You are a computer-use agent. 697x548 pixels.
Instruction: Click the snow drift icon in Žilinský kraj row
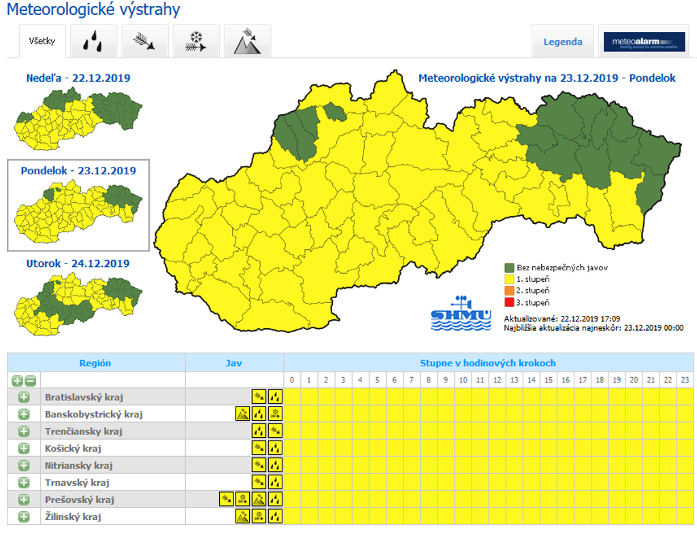tap(259, 517)
